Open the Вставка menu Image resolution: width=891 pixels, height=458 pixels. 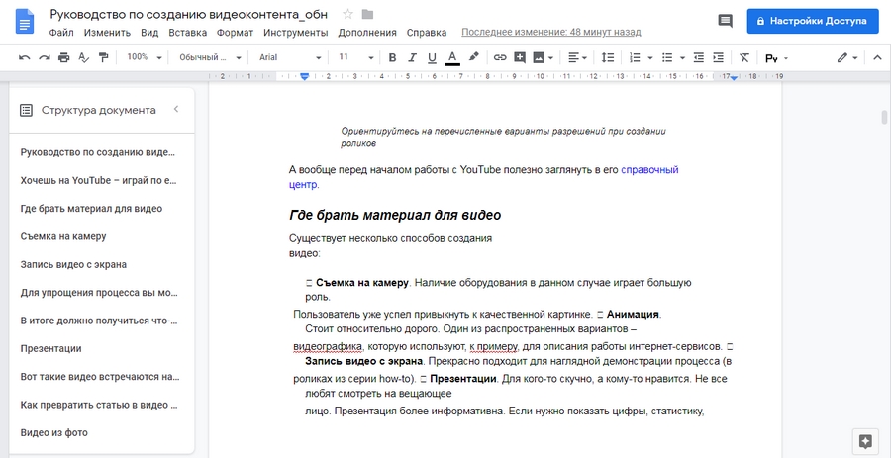point(188,32)
